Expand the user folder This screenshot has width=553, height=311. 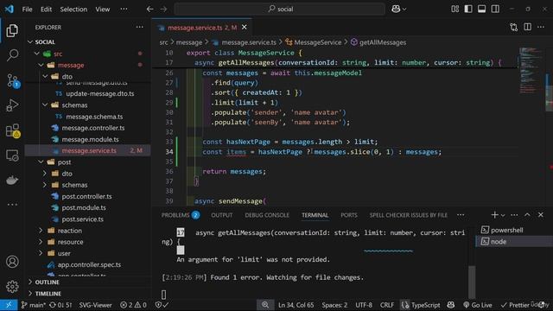click(41, 253)
